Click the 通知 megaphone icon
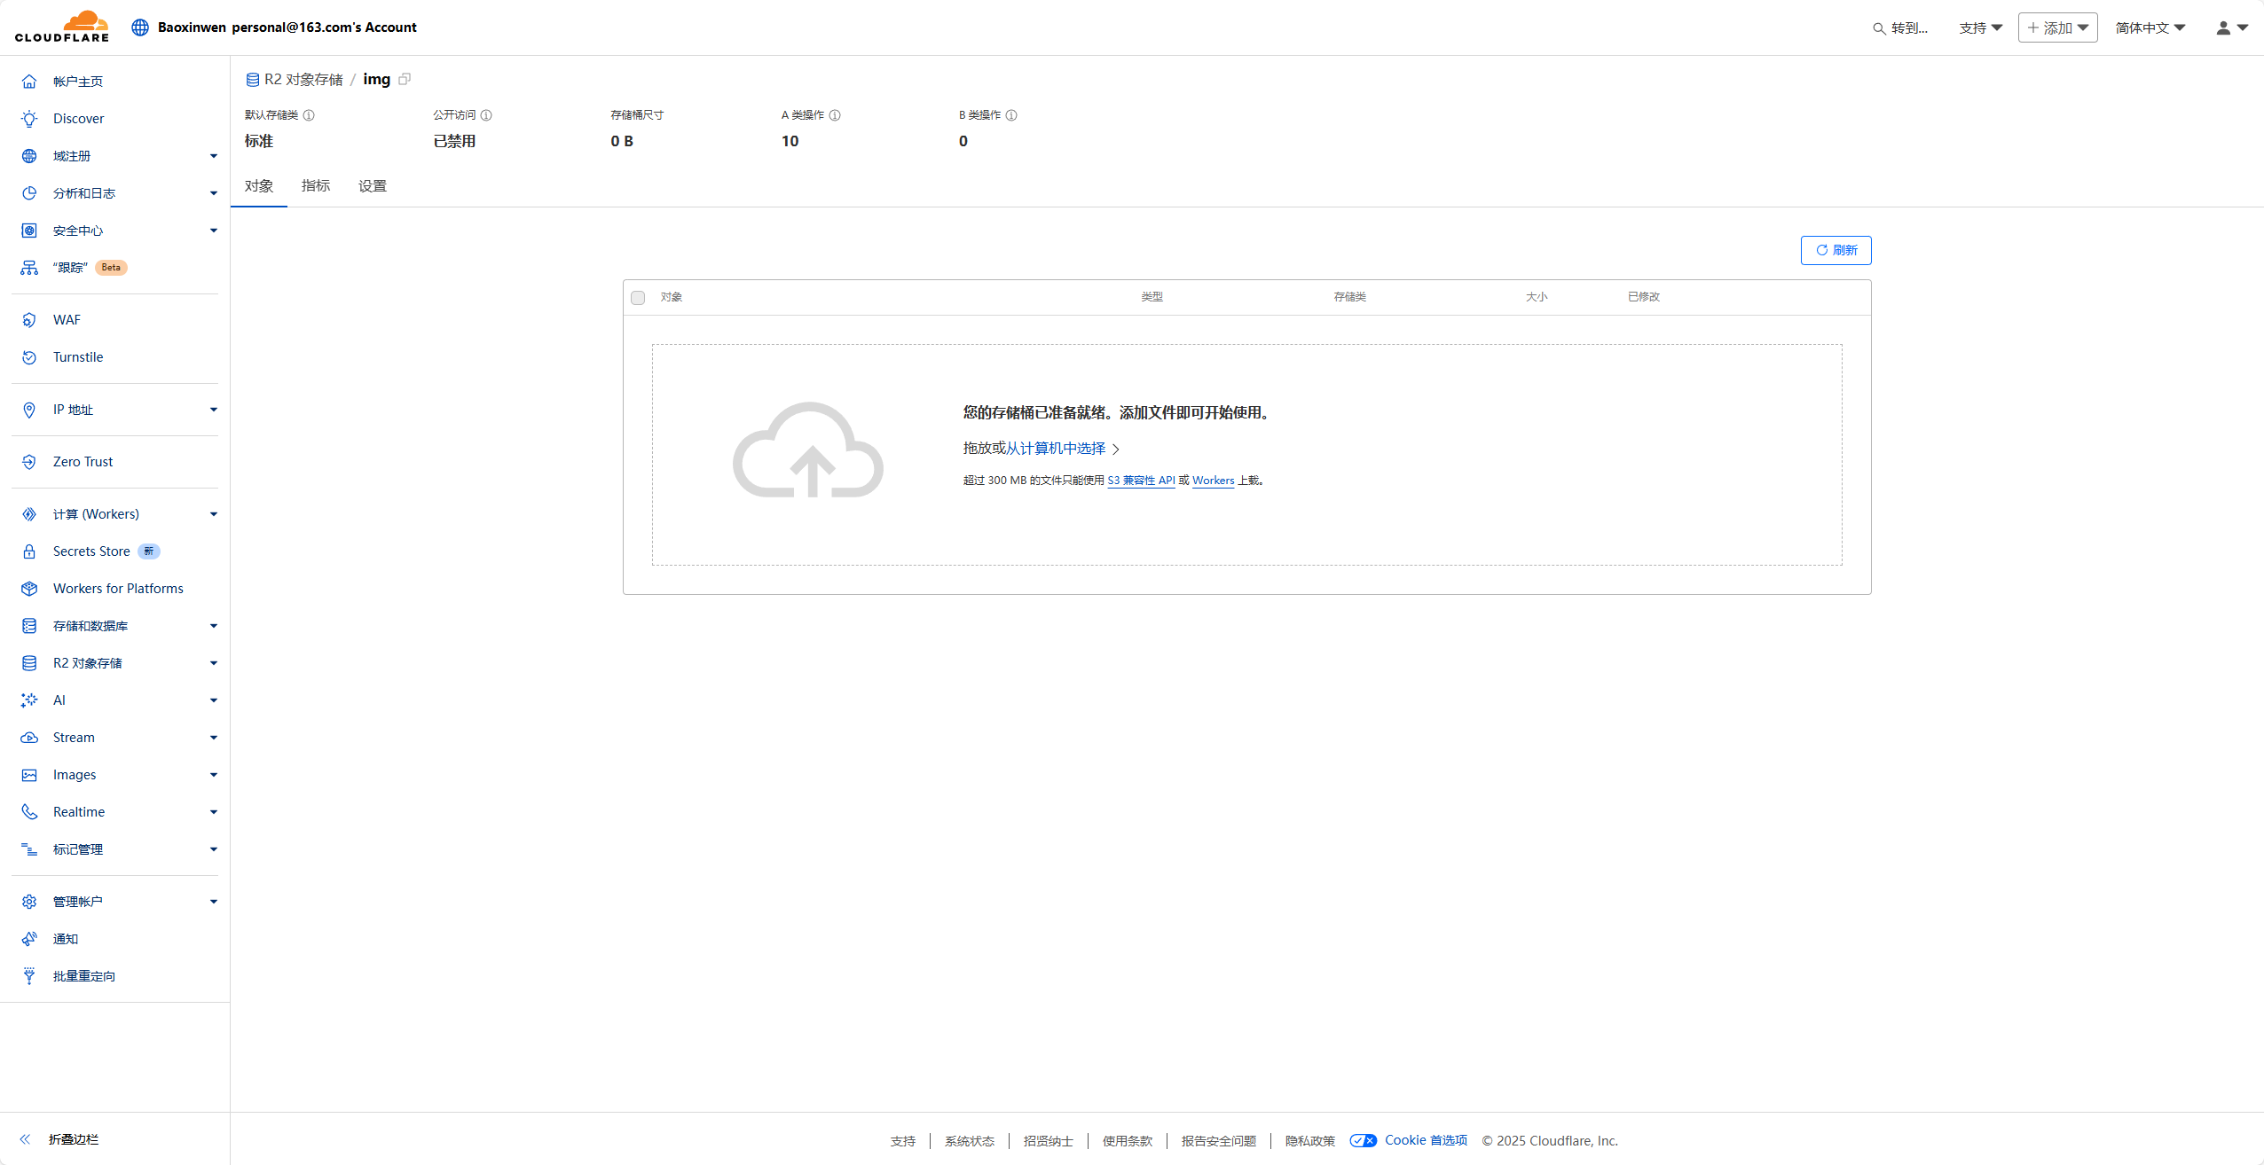 (x=29, y=939)
